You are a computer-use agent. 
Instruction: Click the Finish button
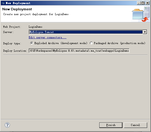tap(111, 125)
